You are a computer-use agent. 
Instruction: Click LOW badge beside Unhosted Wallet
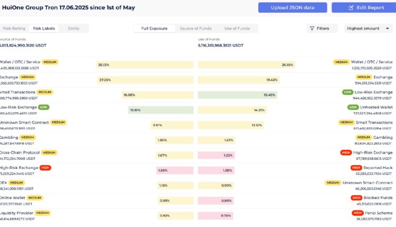tap(353, 107)
